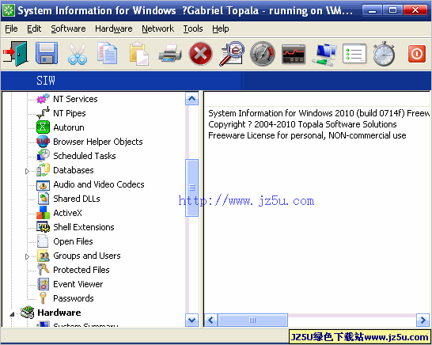Viewport: 432px width, 345px height.
Task: Maximize the SIW window
Action: coord(392,10)
